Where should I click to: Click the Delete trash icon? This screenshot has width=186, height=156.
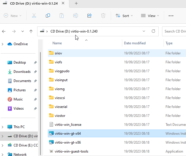103,16
